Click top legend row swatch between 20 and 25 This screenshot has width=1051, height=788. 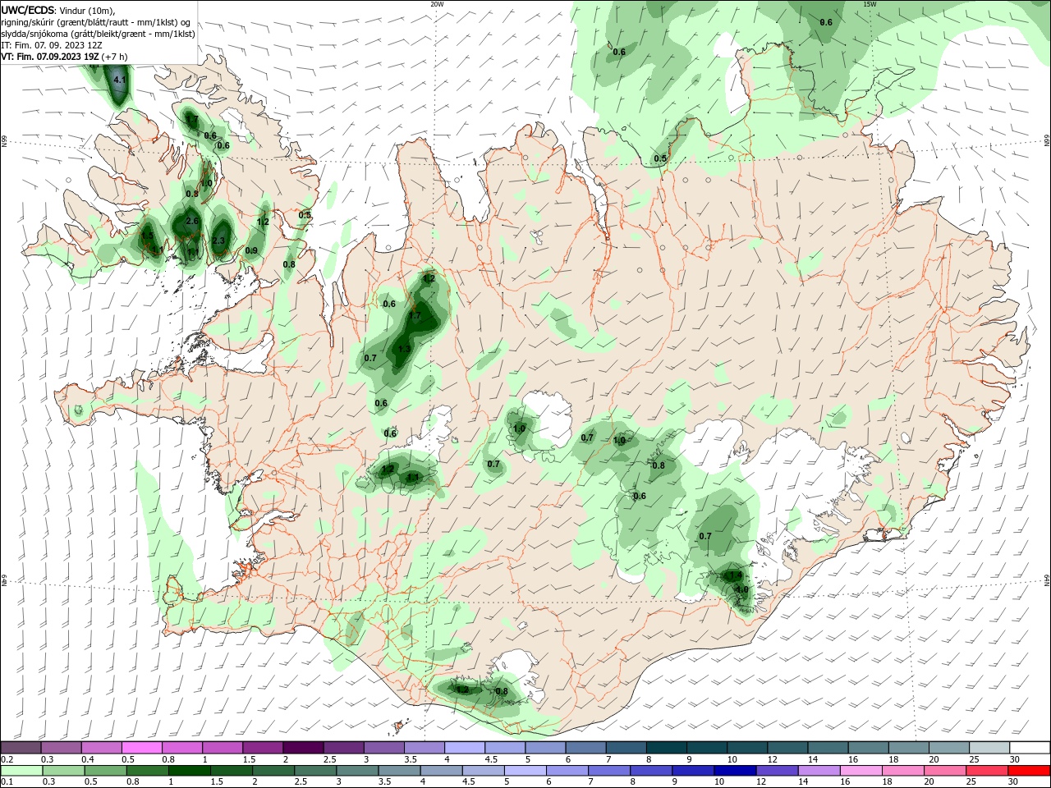(x=950, y=747)
